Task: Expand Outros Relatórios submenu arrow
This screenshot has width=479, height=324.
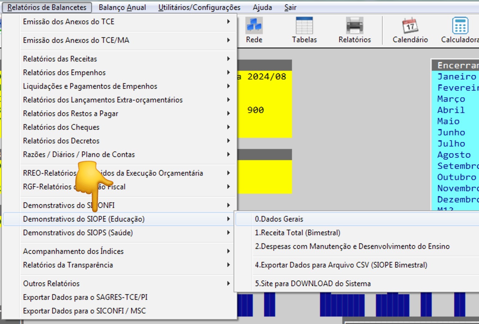Action: pos(228,283)
